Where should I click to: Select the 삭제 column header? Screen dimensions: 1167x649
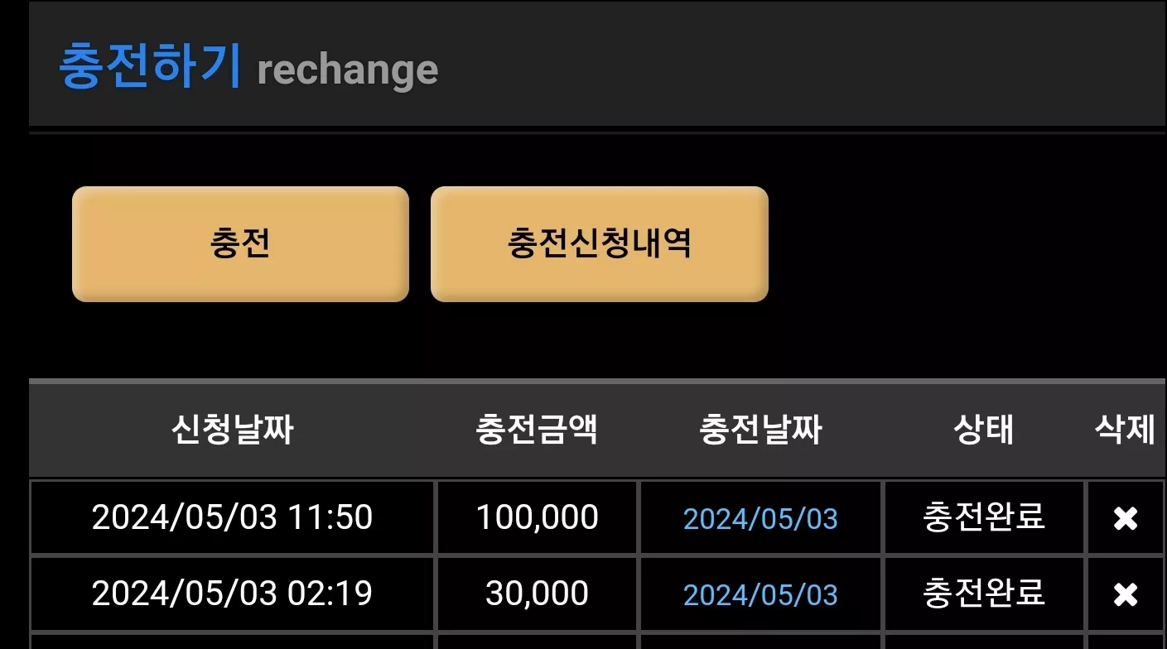tap(1125, 430)
